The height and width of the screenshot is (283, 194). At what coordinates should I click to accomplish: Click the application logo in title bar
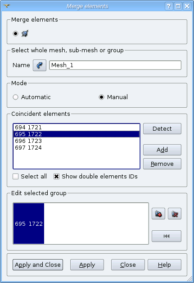click(x=7, y=6)
